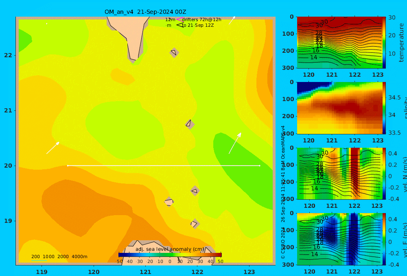Click latitude label '22' on main map
The height and width of the screenshot is (276, 407).
8,55
